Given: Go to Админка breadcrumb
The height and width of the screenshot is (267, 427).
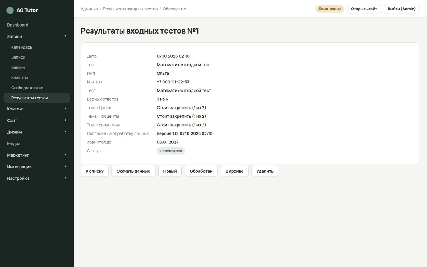Looking at the screenshot, I should coord(89,9).
